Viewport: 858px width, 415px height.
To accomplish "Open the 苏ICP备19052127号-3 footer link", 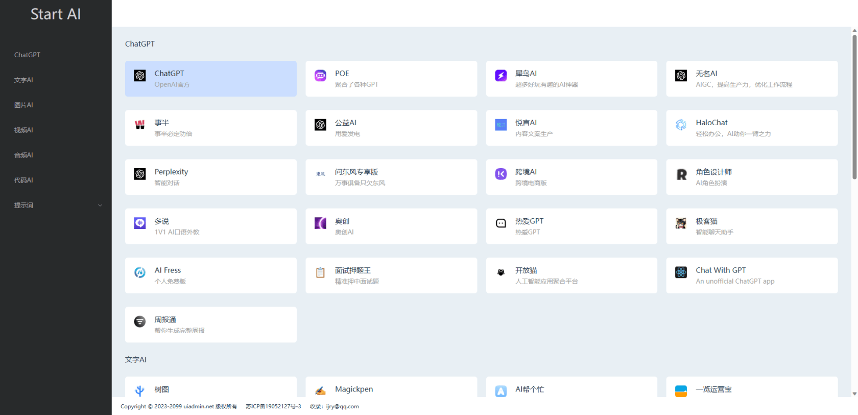I will point(273,406).
